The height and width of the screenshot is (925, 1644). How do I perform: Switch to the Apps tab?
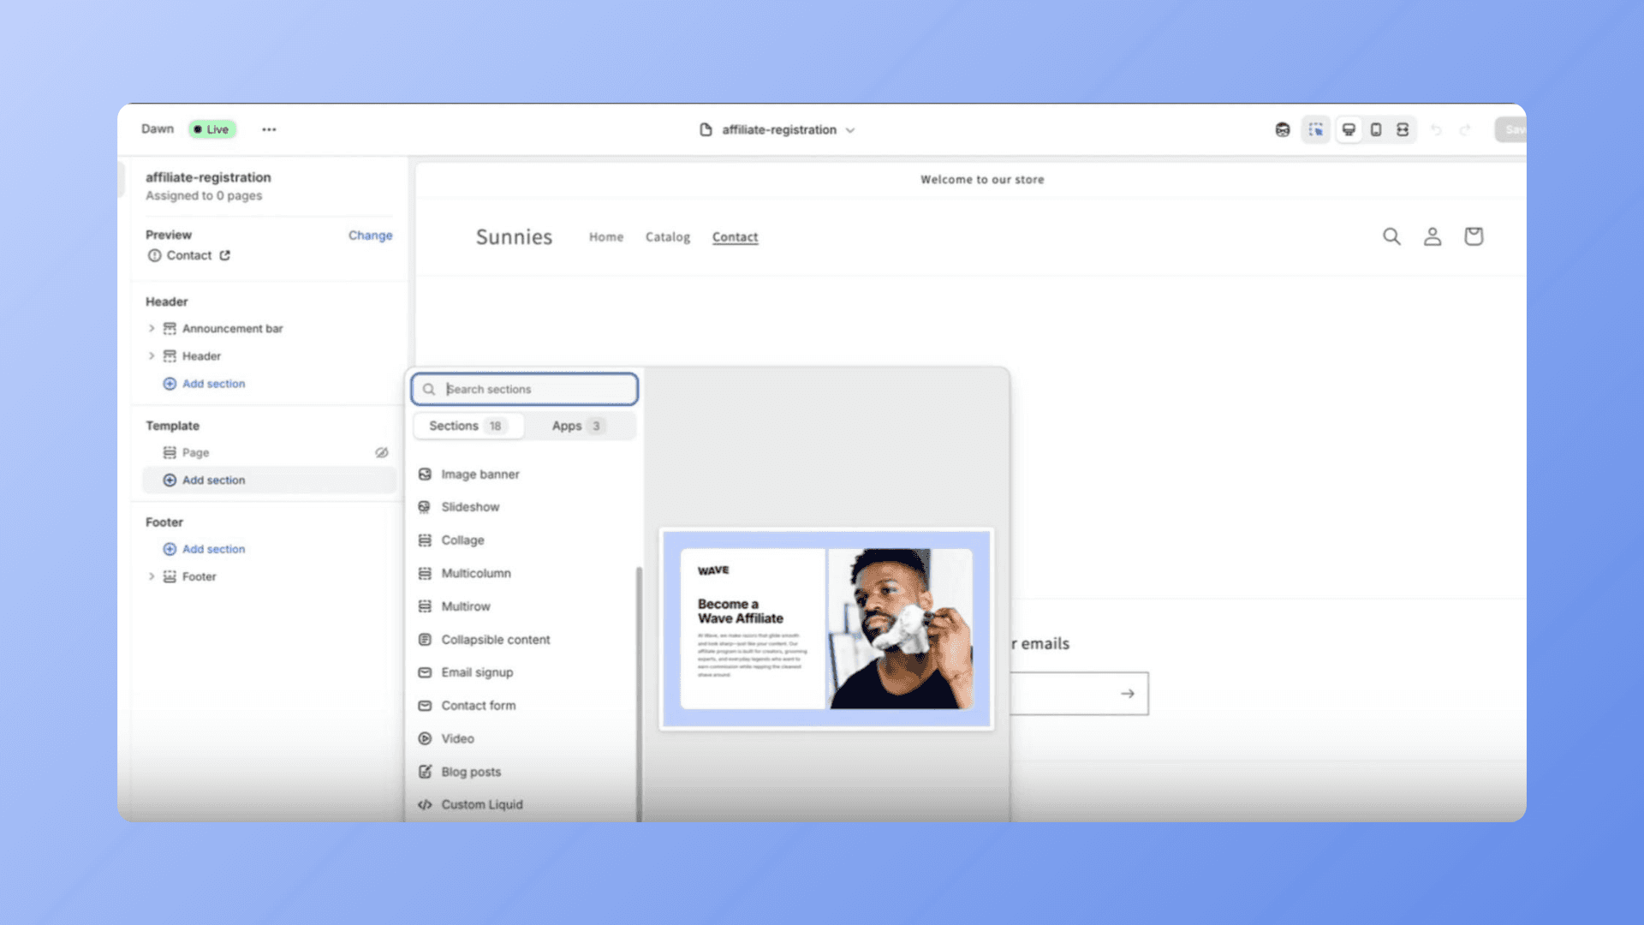[579, 426]
